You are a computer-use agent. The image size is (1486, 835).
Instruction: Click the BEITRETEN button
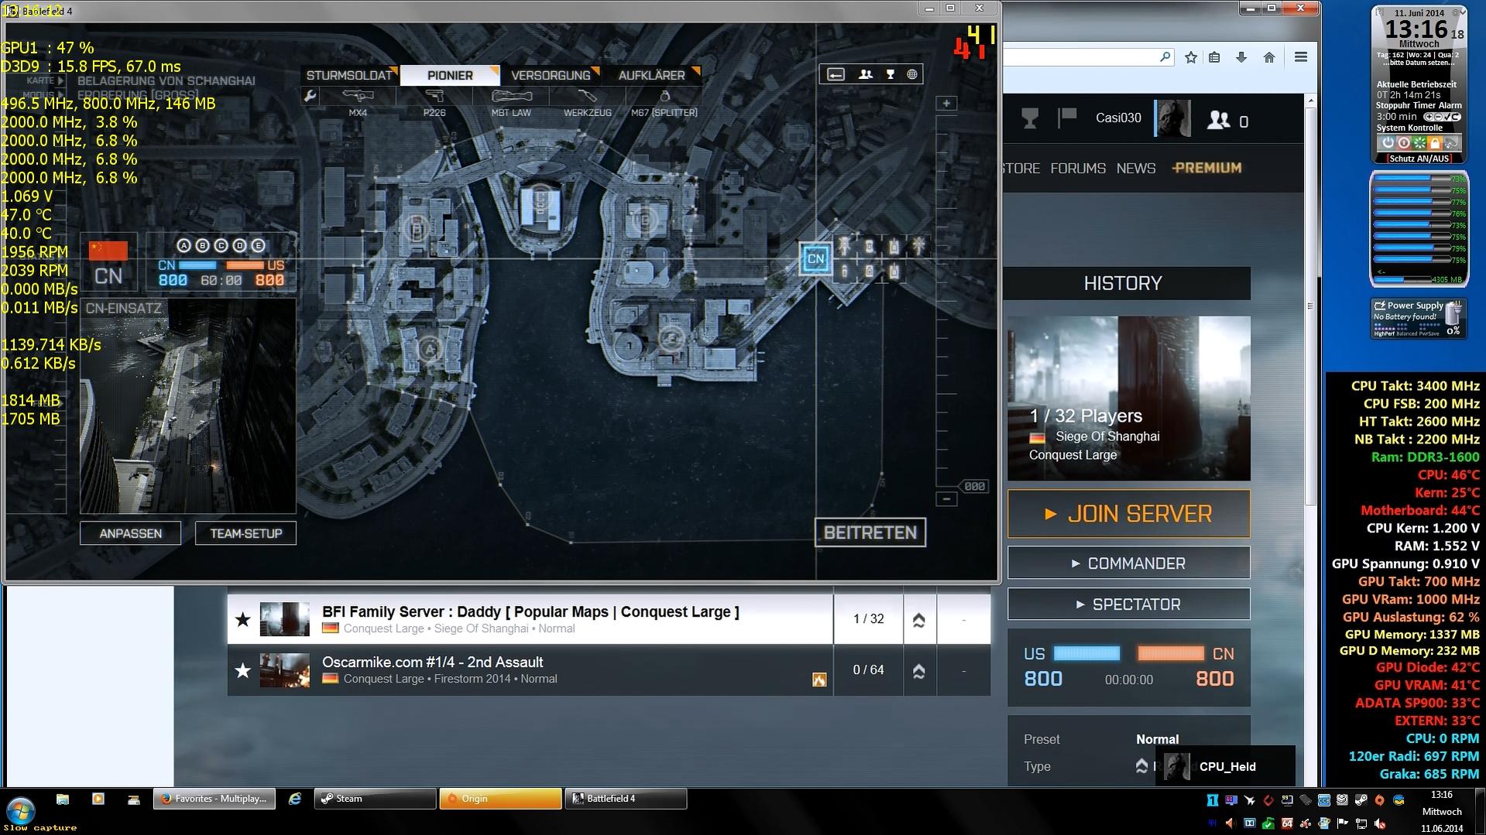point(870,532)
